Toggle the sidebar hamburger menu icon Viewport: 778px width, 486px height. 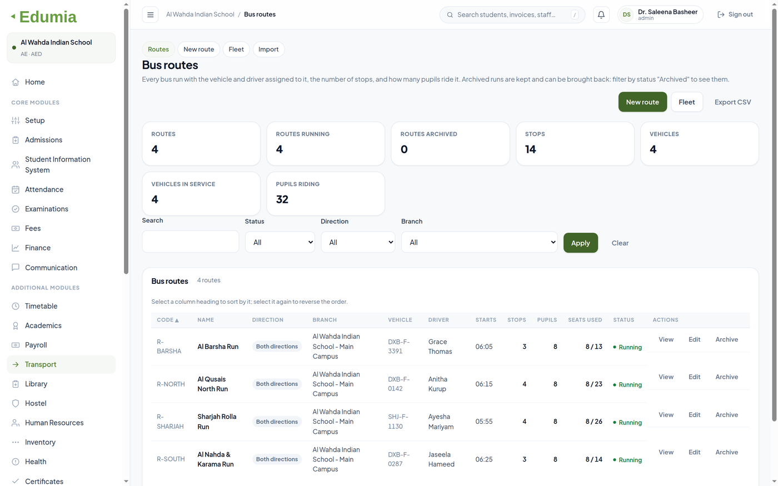[x=150, y=14]
